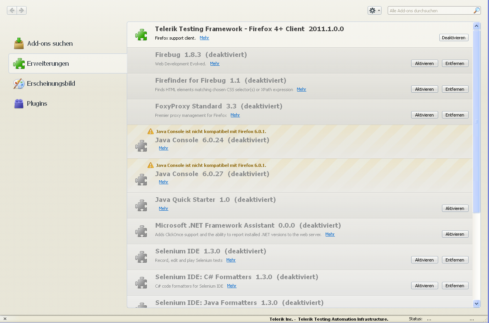Image resolution: width=489 pixels, height=323 pixels.
Task: Activate Selenium IDE 1.3.0
Action: (x=425, y=260)
